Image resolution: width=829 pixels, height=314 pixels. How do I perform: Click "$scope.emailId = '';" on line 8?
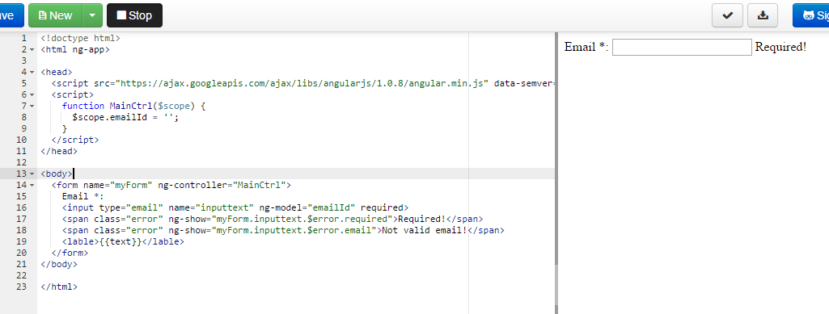[126, 117]
